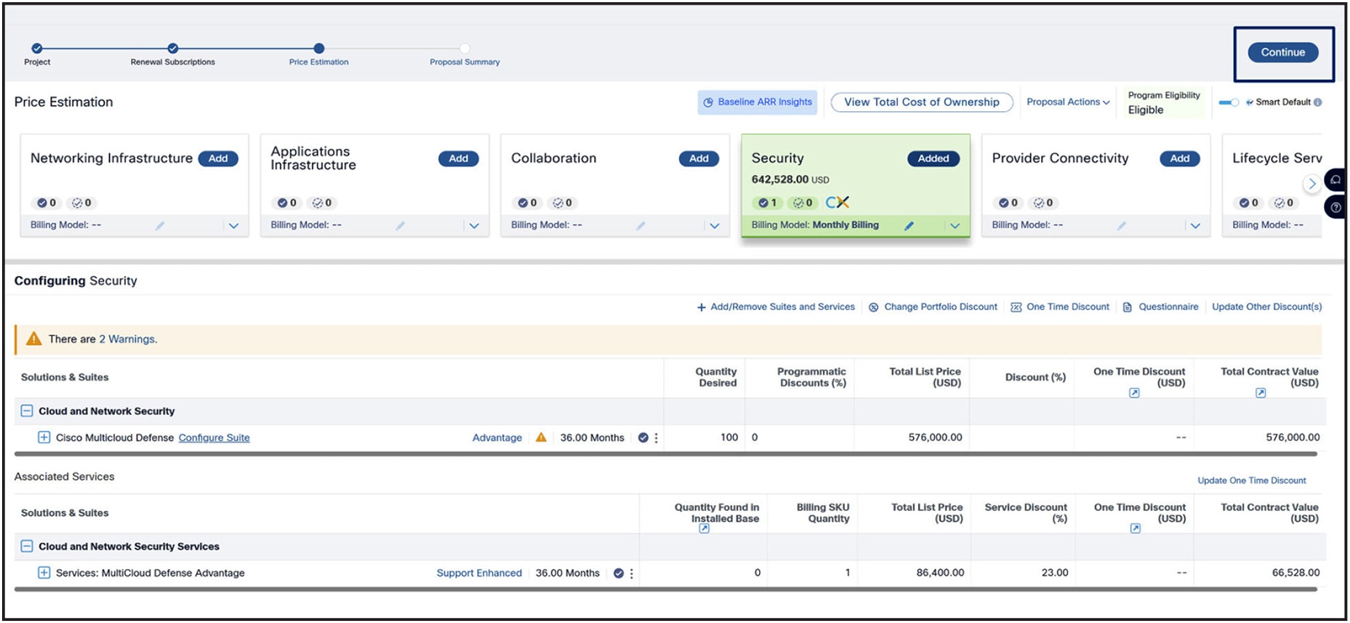Click the Programmatic Discounts value 0
Viewport: 1350px width, 623px height.
pos(755,437)
